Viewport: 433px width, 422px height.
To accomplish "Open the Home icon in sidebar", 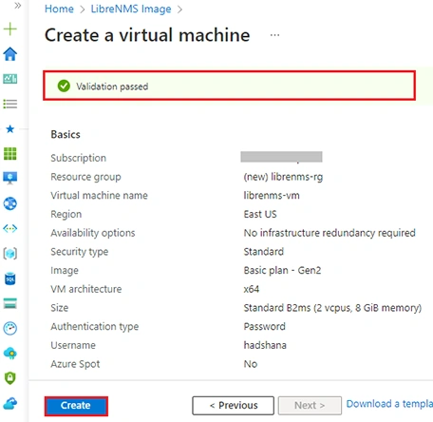I will pos(10,54).
